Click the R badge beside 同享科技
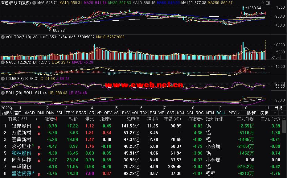Viewport: 287px width, 178px height. point(39,161)
